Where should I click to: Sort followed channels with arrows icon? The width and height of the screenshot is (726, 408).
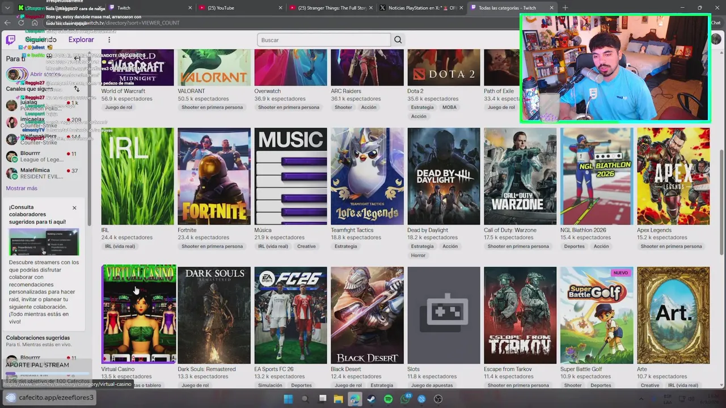click(77, 89)
